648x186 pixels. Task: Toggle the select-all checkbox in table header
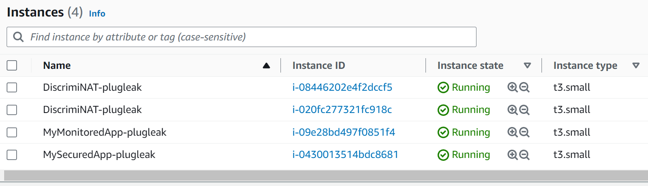pyautogui.click(x=12, y=66)
